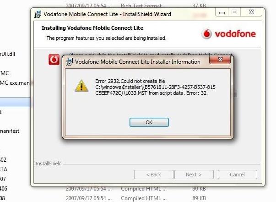The height and width of the screenshot is (202, 276).
Task: Select the file ending in manifest
Action: (x=10, y=131)
